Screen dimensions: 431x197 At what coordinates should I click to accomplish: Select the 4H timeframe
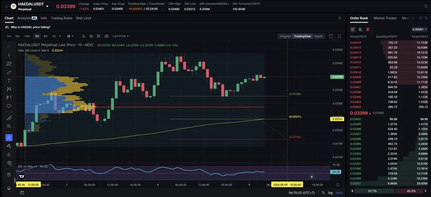point(45,36)
